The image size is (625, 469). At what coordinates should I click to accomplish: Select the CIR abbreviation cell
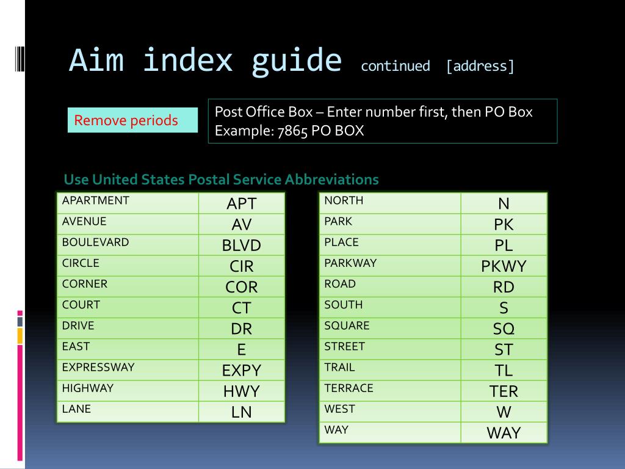(242, 266)
